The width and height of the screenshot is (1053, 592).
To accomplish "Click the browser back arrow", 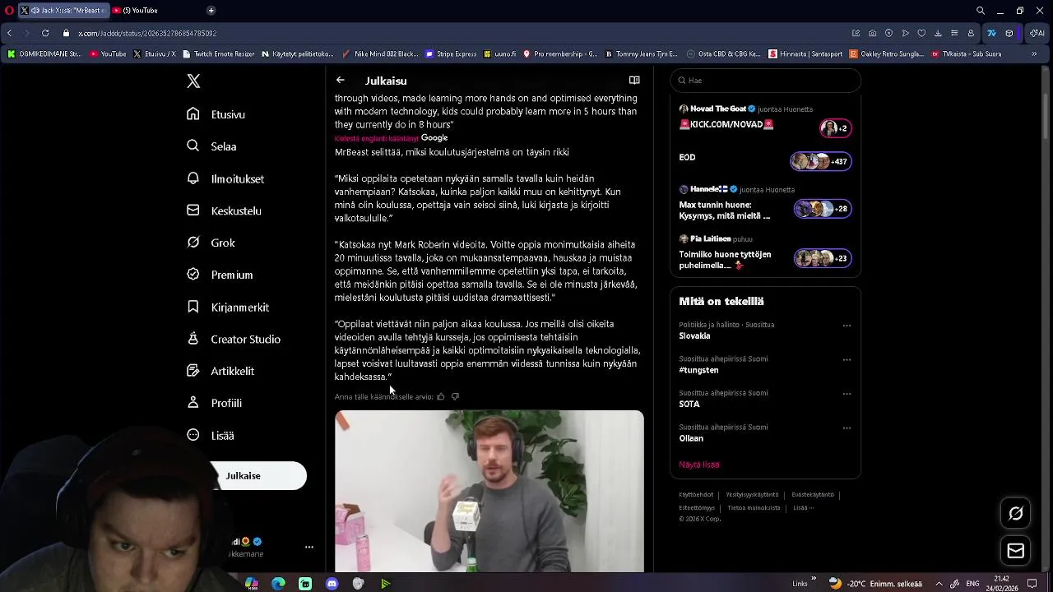I will coord(9,33).
